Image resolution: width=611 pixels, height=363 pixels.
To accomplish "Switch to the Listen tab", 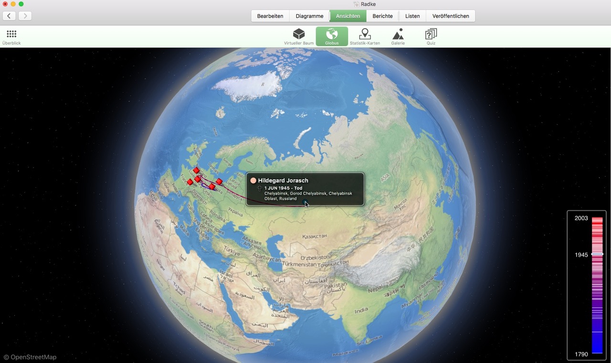I will [x=412, y=16].
